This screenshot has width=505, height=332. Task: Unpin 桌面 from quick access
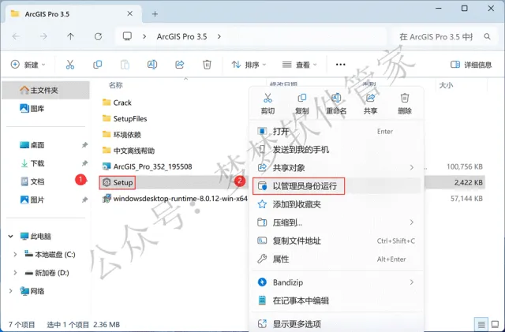click(x=84, y=145)
